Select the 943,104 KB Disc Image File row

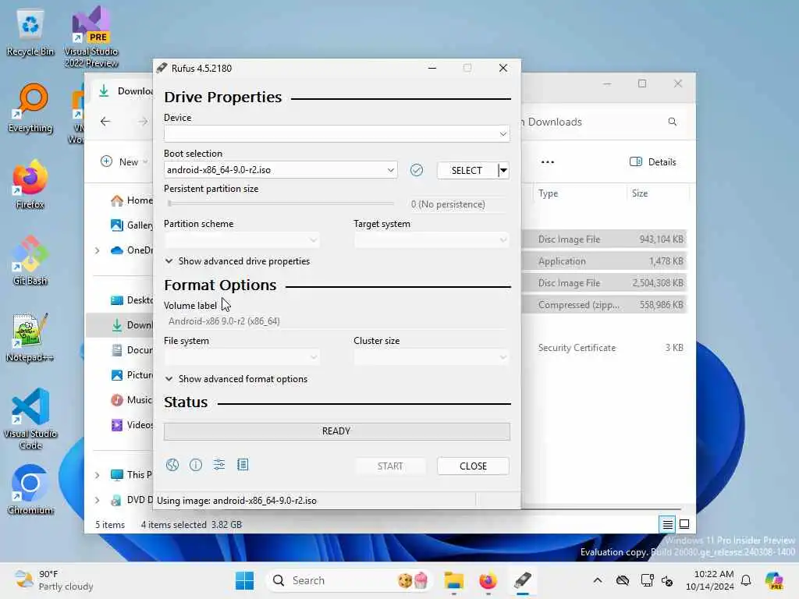605,239
